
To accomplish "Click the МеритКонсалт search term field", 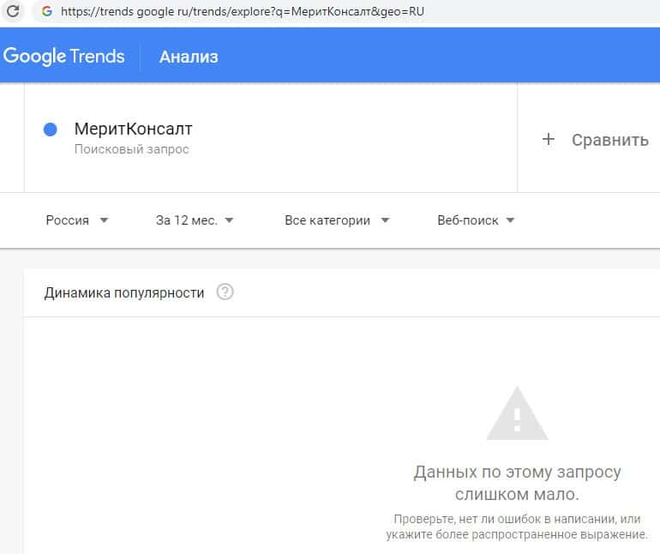I will pos(134,129).
